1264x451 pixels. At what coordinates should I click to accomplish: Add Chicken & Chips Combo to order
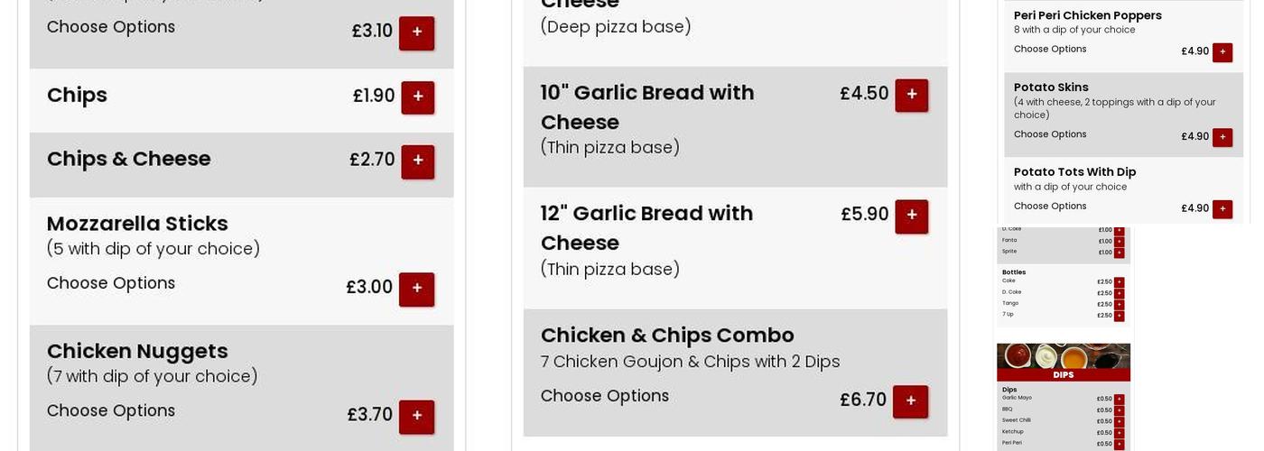click(910, 401)
